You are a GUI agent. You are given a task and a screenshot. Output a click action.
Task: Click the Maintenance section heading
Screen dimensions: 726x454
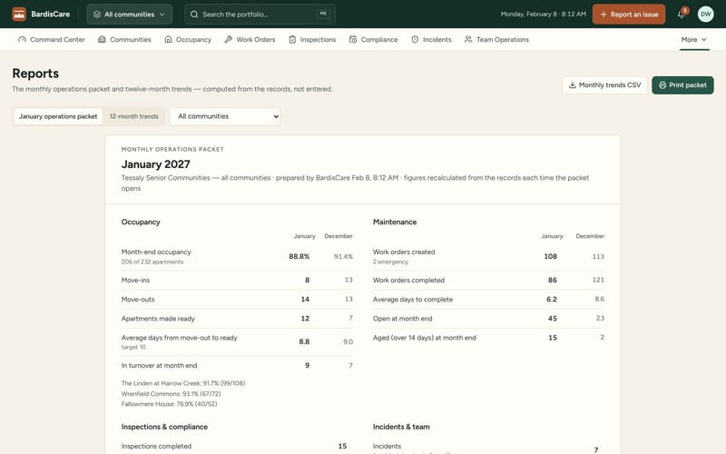pyautogui.click(x=395, y=222)
